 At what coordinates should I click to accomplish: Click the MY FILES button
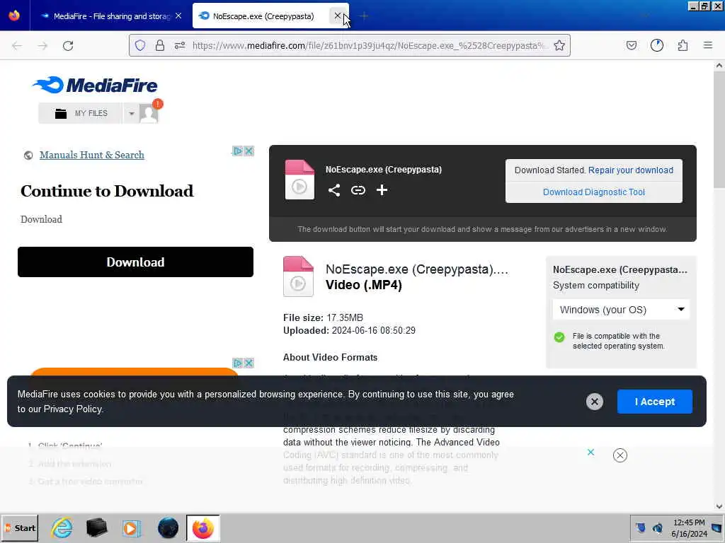tap(81, 113)
